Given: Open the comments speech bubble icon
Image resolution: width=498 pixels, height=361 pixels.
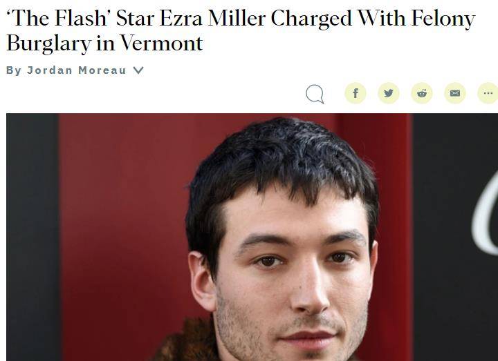Looking at the screenshot, I should coord(315,94).
